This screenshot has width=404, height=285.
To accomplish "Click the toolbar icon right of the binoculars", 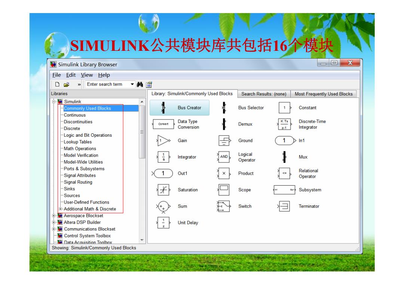I will pos(149,84).
